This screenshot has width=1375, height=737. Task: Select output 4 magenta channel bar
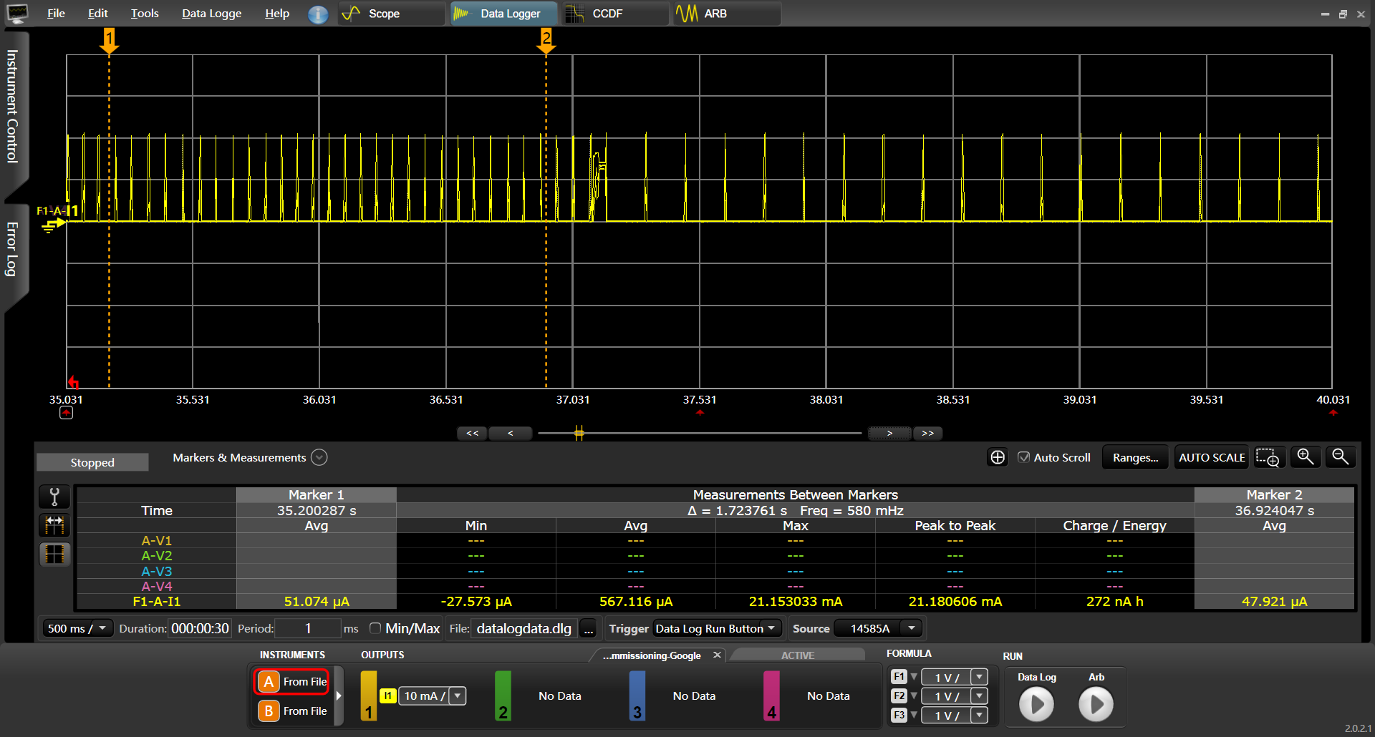click(x=771, y=695)
